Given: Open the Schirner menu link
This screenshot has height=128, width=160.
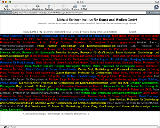Looking at the screenshot, I should (48, 32).
